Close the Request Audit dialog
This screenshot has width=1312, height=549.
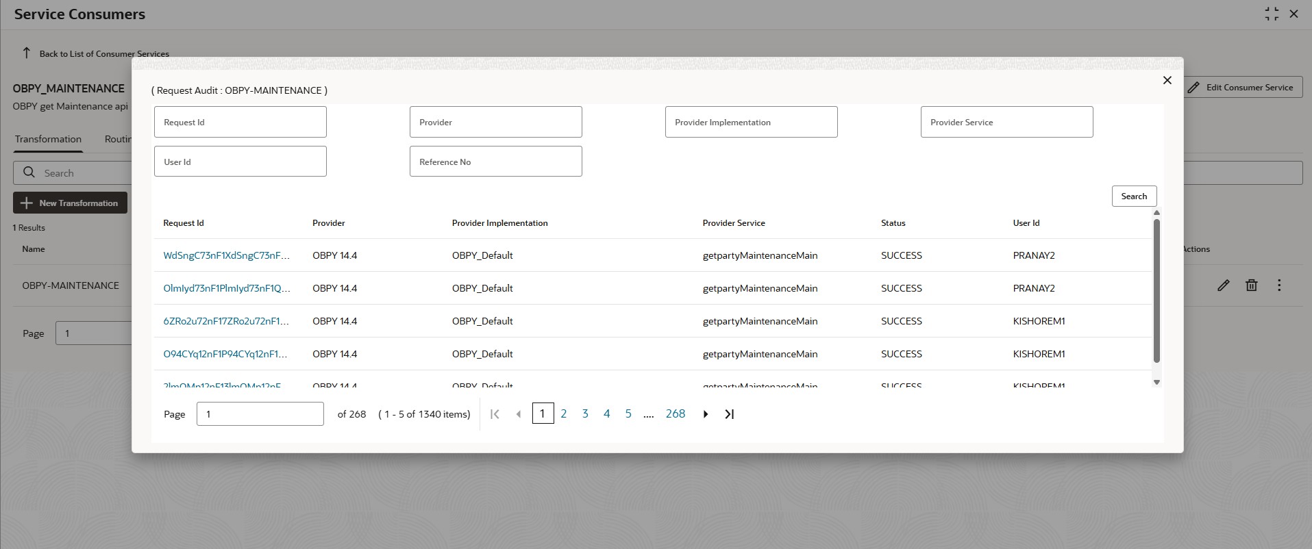pyautogui.click(x=1167, y=80)
